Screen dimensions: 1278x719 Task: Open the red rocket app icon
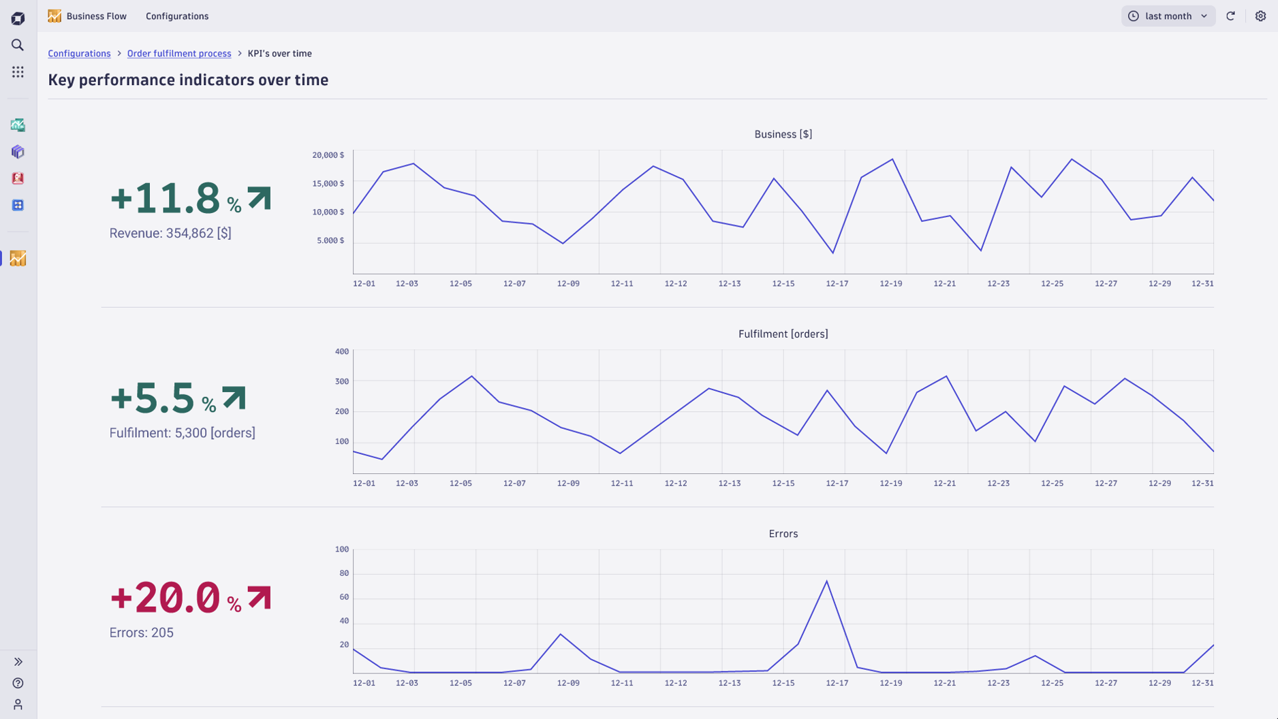click(x=18, y=178)
